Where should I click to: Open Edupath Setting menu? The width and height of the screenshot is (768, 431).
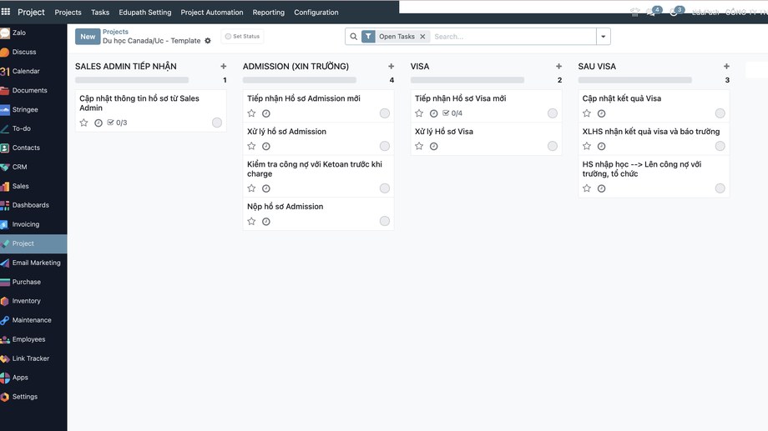click(145, 13)
